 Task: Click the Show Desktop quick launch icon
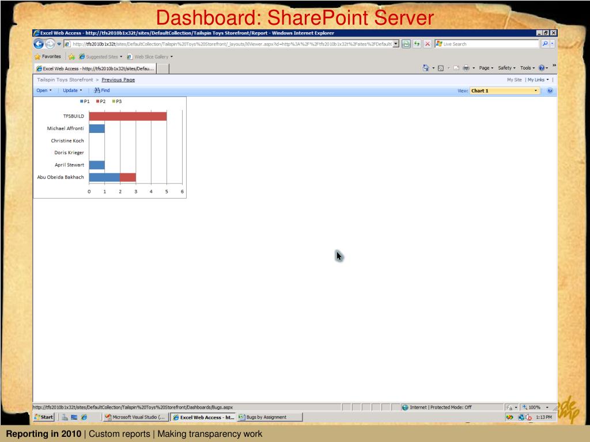pyautogui.click(x=74, y=417)
